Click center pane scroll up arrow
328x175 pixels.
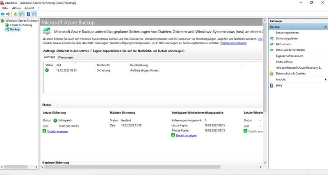coord(264,21)
